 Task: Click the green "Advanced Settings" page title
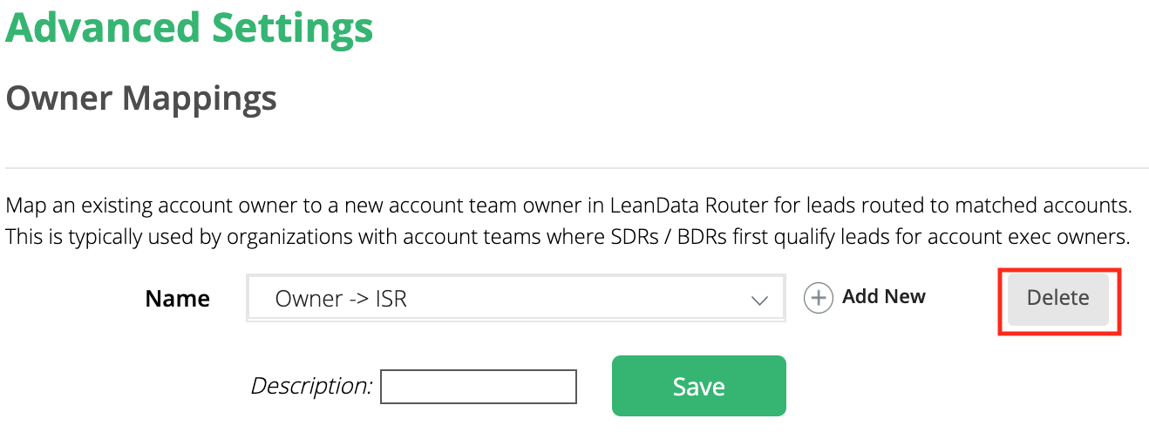pos(190,27)
